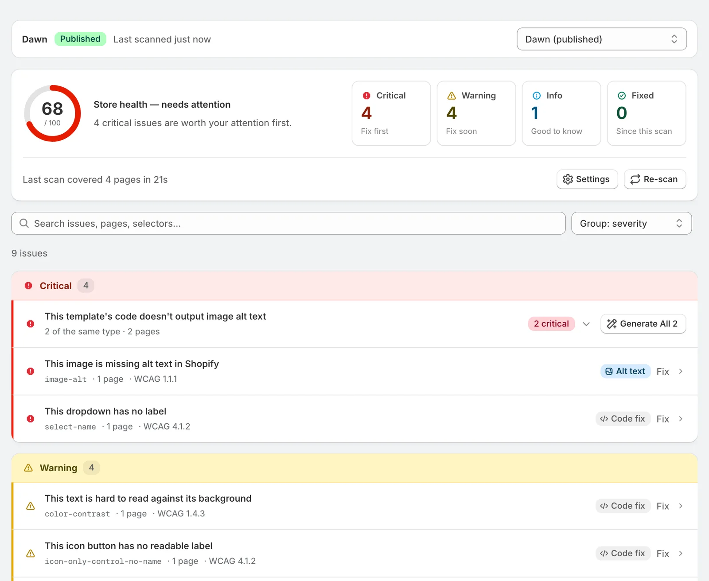Click the Published status badge
The width and height of the screenshot is (709, 581).
pyautogui.click(x=80, y=39)
